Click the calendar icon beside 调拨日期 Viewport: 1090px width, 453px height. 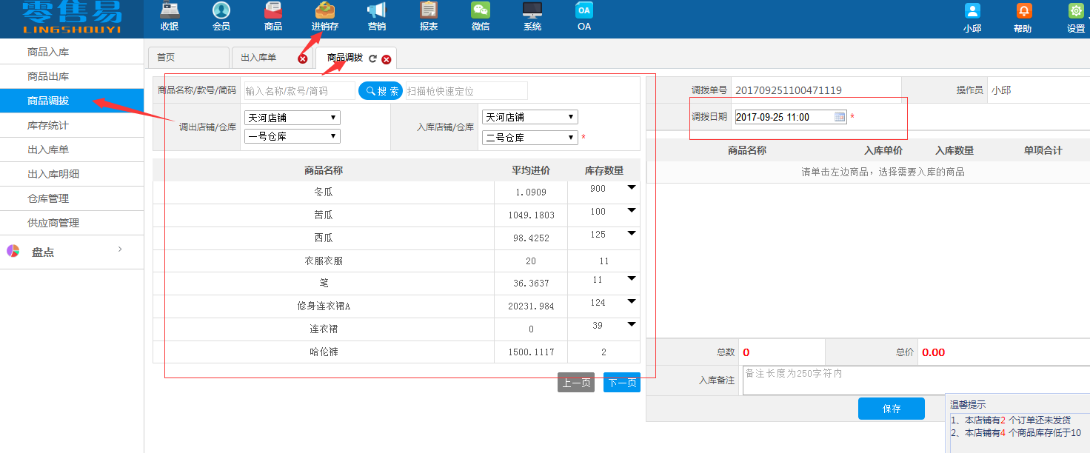tap(840, 117)
